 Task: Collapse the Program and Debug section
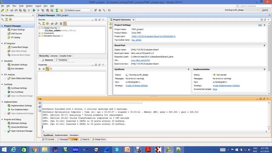point(2,119)
